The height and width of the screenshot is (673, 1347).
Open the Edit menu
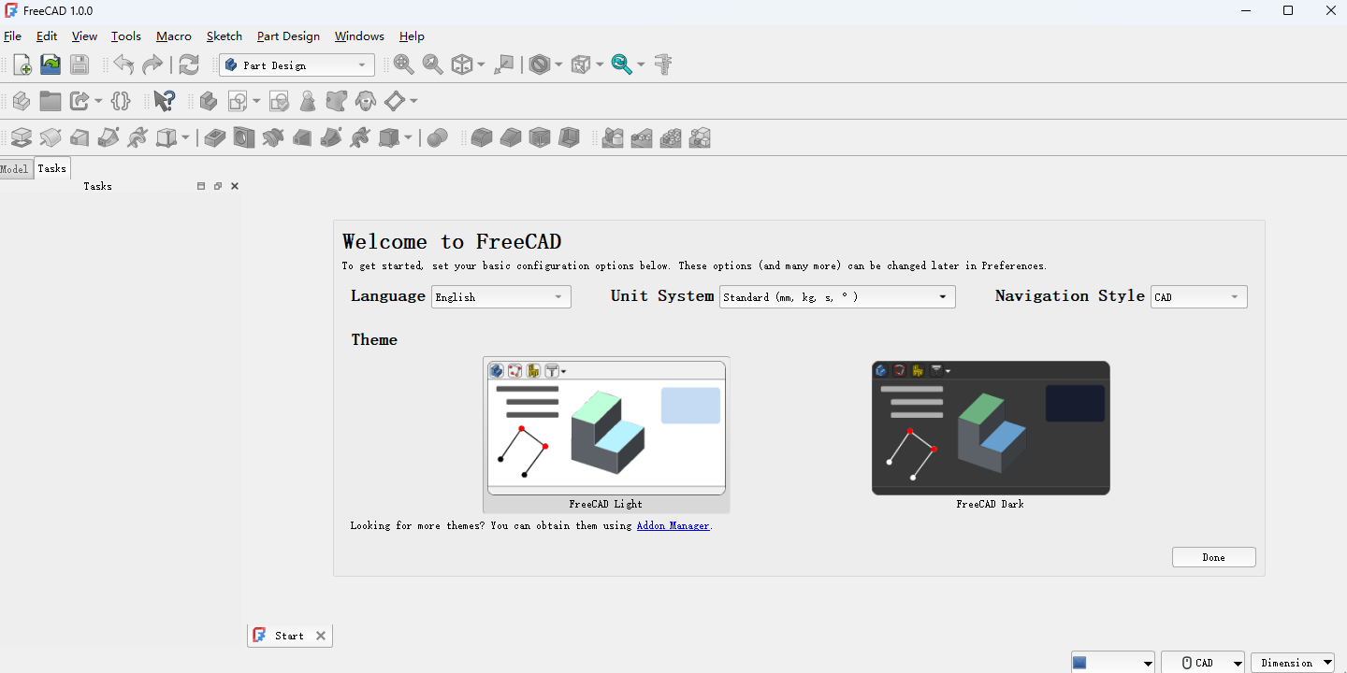47,36
